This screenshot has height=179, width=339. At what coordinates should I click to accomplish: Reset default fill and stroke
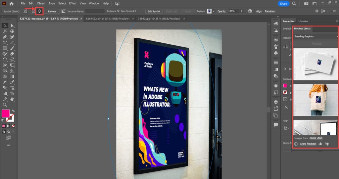click(3, 120)
